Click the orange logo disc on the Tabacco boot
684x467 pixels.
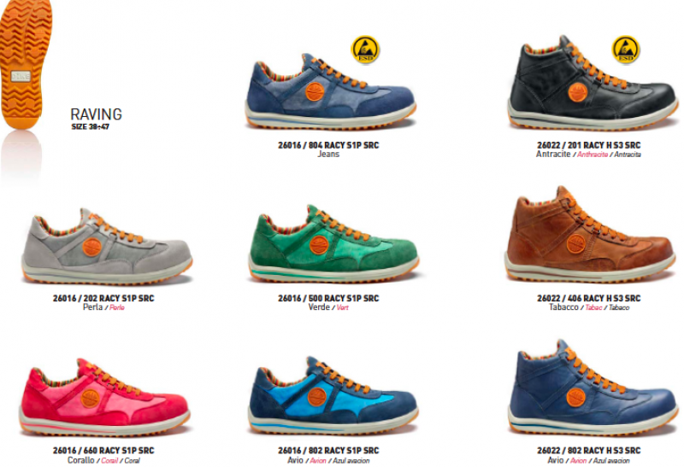pos(575,243)
